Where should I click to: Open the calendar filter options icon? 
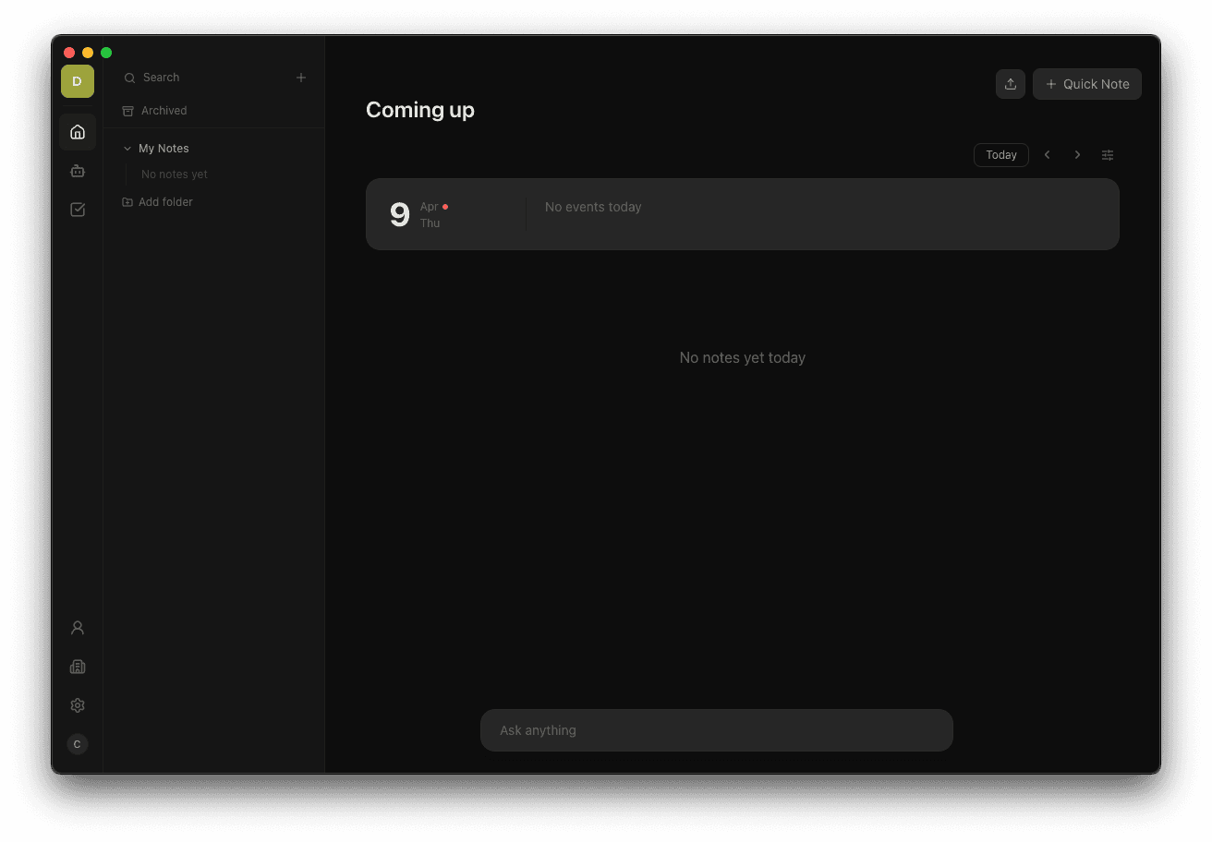coord(1107,154)
